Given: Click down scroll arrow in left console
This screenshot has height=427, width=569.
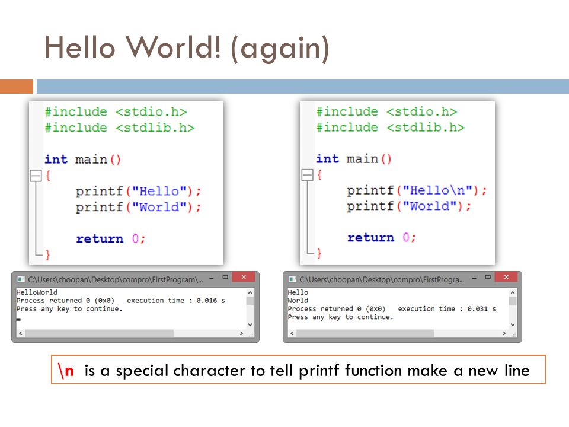Looking at the screenshot, I should [250, 324].
